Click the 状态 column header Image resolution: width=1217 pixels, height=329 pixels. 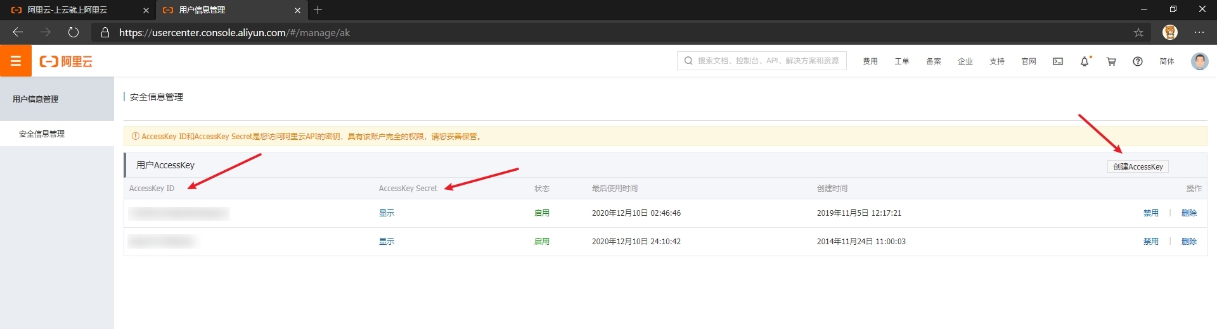click(542, 189)
